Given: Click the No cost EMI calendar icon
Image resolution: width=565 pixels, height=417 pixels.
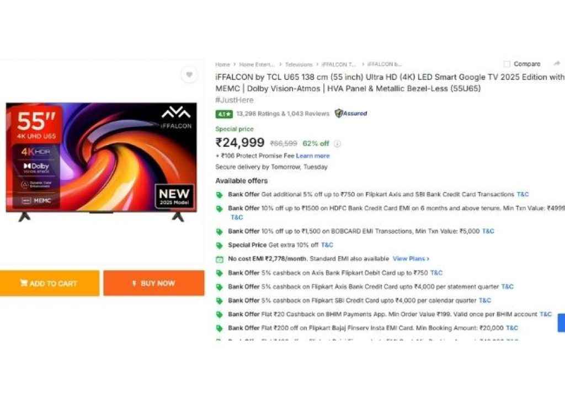Looking at the screenshot, I should point(220,259).
